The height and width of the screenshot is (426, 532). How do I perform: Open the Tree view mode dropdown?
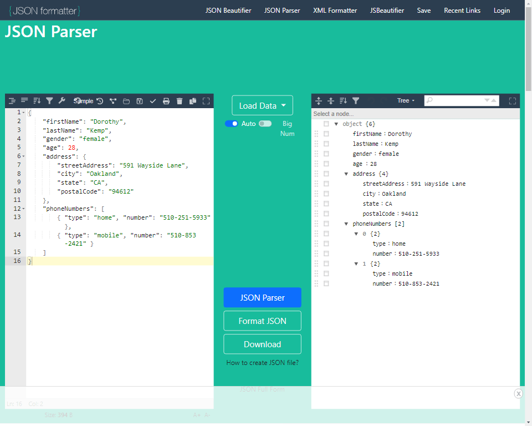pos(406,100)
